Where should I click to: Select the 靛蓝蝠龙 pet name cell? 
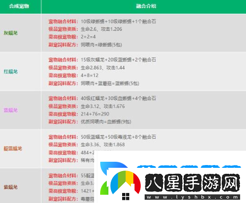pyautogui.click(x=13, y=149)
